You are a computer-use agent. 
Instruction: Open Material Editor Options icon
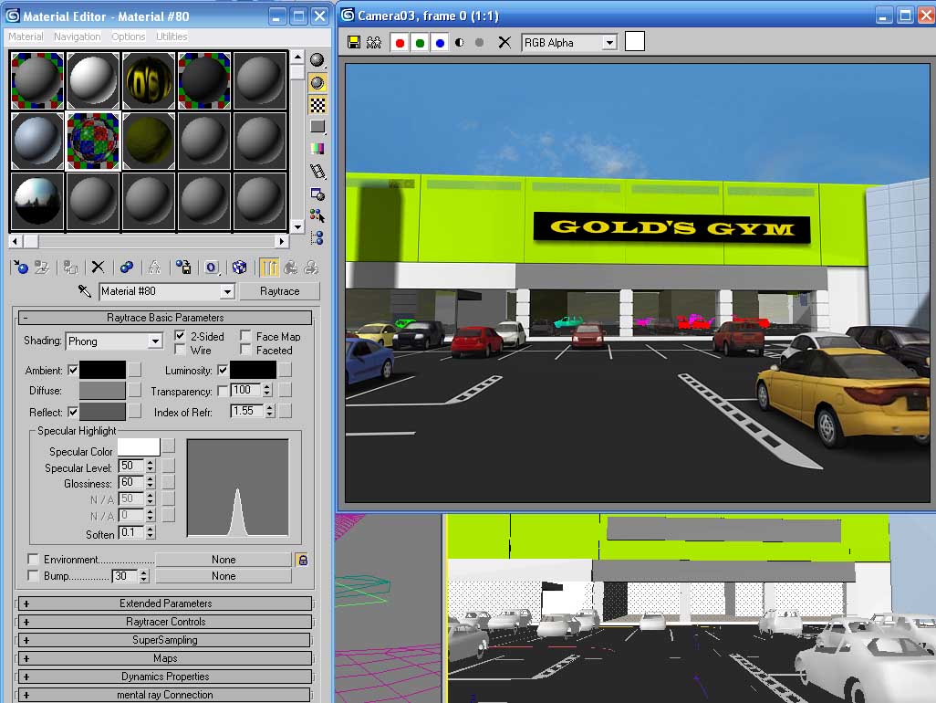point(317,194)
